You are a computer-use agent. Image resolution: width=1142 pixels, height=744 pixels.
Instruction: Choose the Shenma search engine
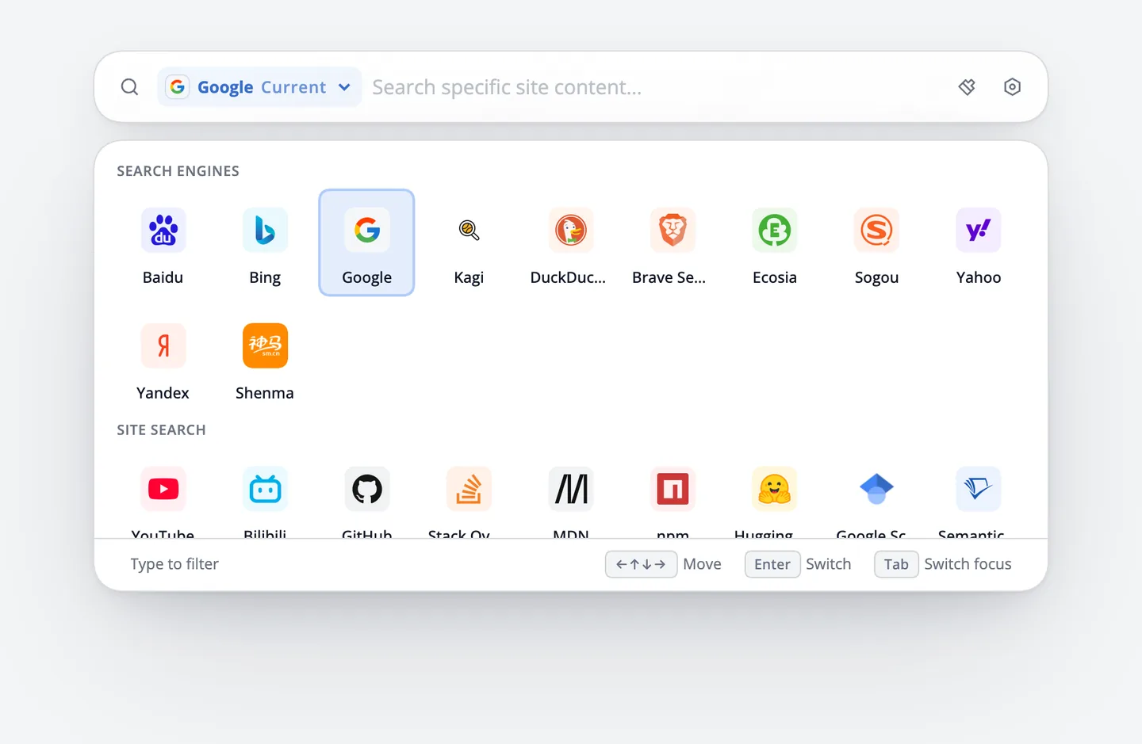click(265, 358)
